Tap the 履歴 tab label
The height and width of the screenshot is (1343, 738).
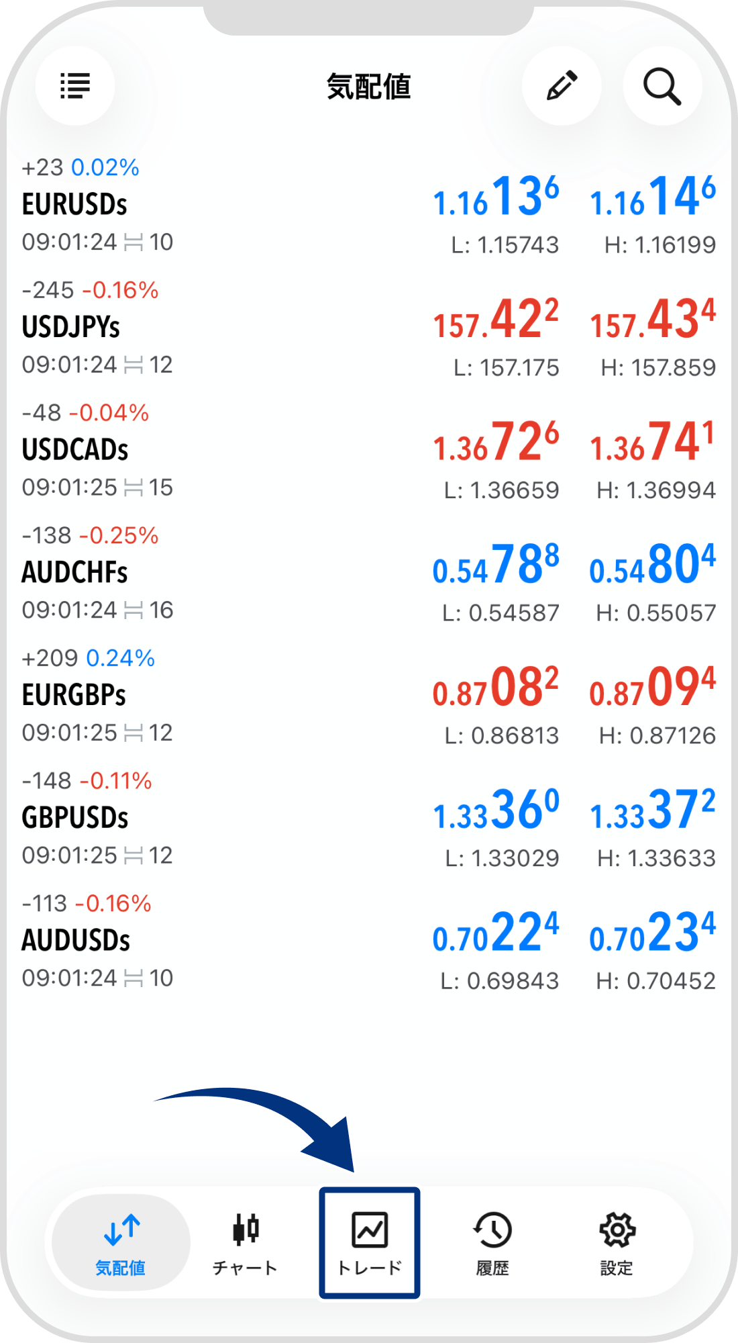(493, 1268)
